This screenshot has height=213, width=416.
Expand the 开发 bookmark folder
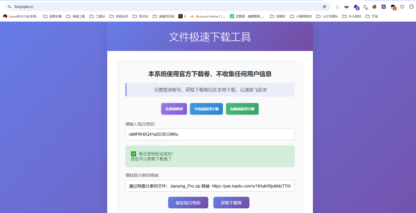pos(372,16)
